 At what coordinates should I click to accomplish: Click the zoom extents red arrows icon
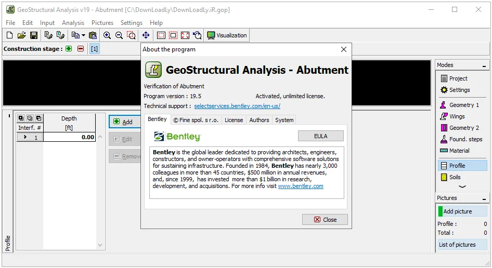point(185,35)
